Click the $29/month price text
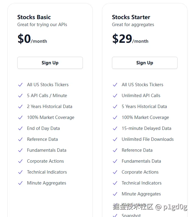 click(130, 39)
